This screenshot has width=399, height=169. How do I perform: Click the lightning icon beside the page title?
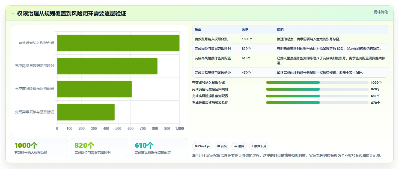13,14
